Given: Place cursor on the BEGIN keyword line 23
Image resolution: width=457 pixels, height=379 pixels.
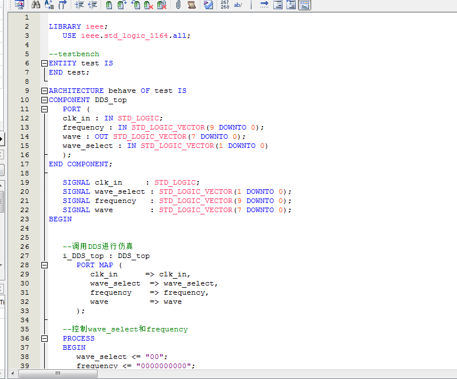Looking at the screenshot, I should [x=60, y=219].
